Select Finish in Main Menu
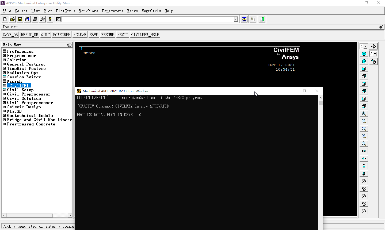 (14, 81)
